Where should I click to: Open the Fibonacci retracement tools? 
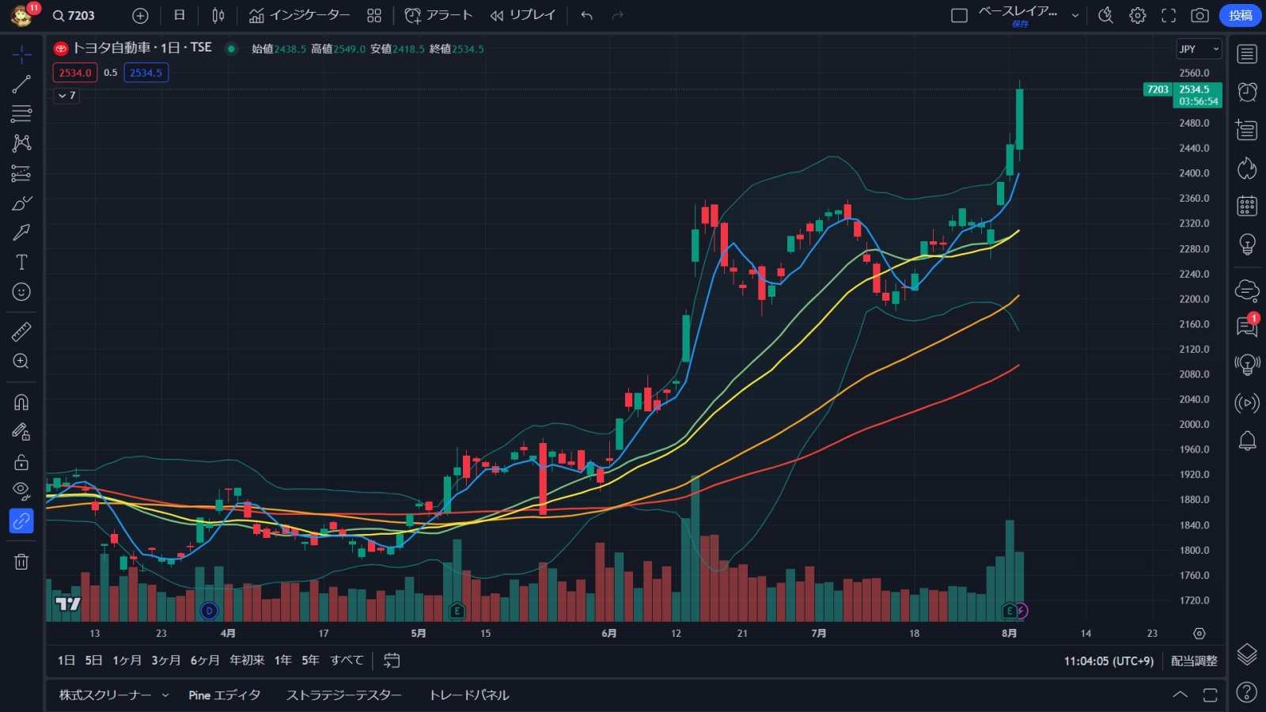(x=21, y=113)
